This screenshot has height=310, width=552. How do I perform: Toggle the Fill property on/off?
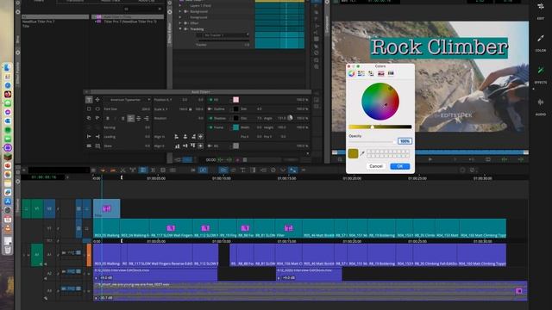[210, 100]
